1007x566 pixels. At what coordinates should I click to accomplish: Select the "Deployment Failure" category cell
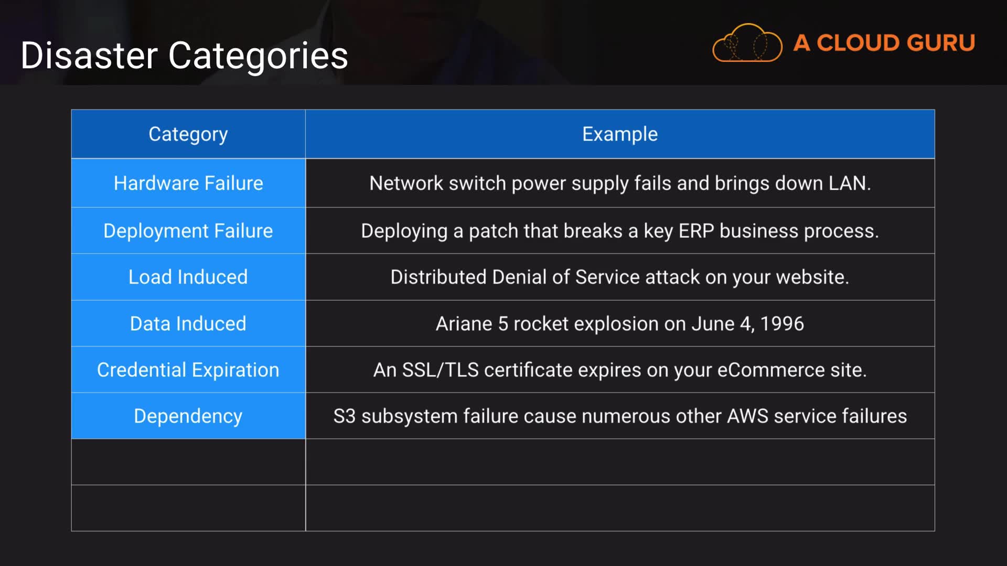click(x=188, y=231)
